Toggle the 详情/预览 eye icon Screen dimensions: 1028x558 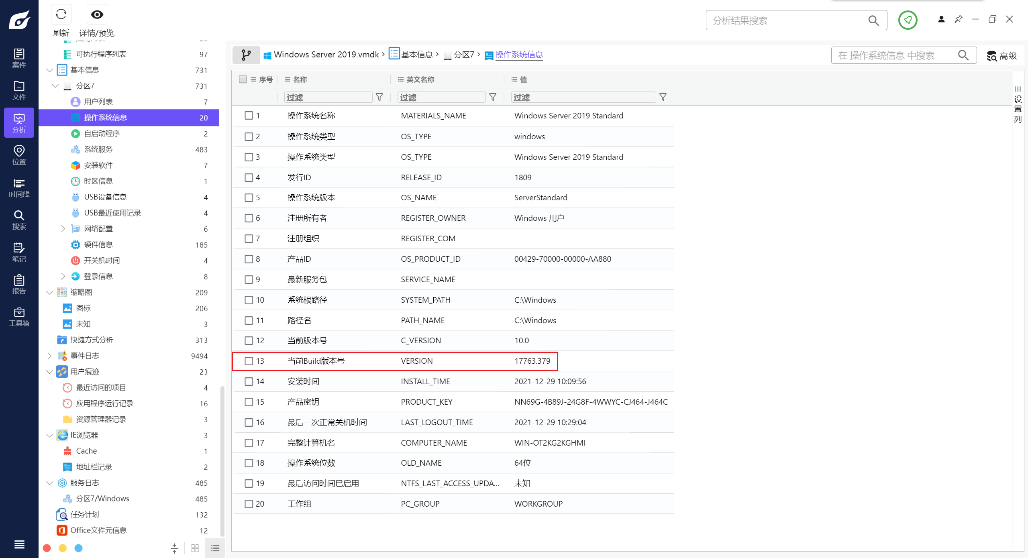(x=97, y=15)
